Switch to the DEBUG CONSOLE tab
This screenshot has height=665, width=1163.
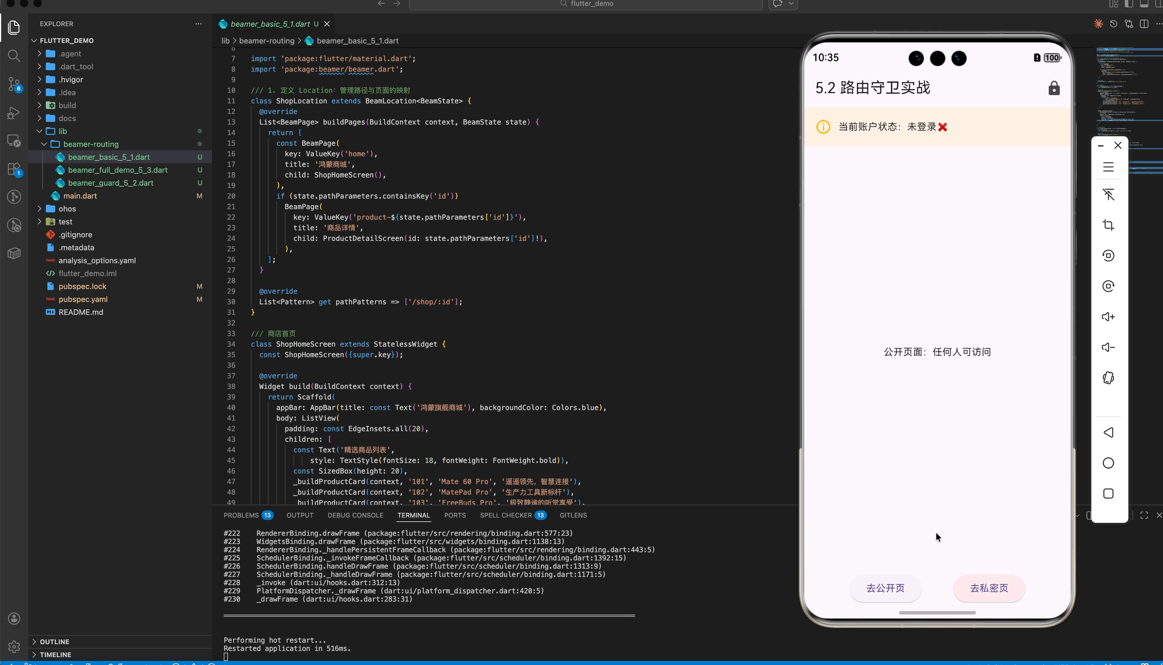[x=355, y=515]
